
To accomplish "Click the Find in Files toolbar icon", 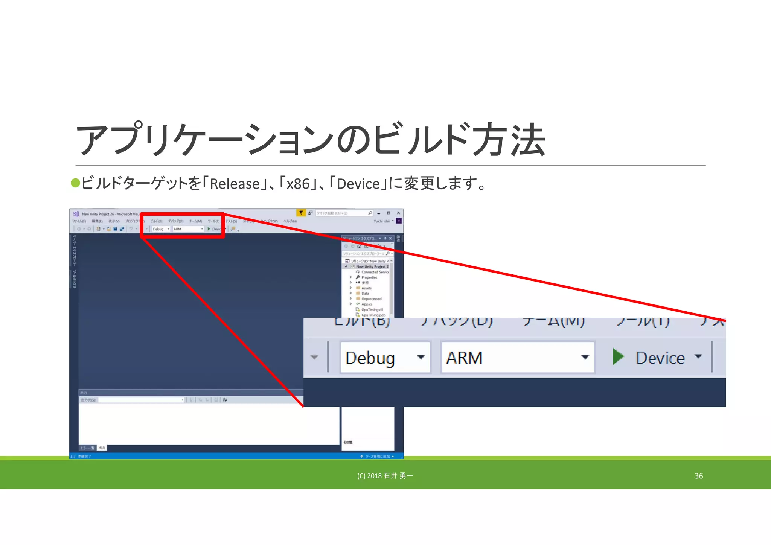I will coord(233,229).
